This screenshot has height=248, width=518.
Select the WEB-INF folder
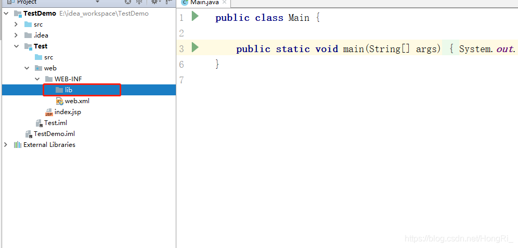click(x=68, y=79)
